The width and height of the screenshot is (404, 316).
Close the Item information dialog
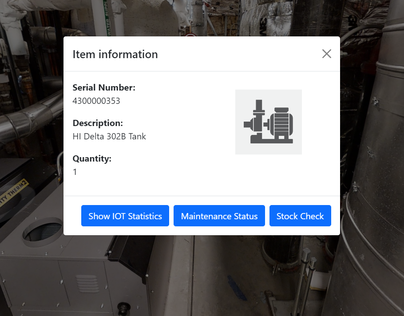click(326, 54)
